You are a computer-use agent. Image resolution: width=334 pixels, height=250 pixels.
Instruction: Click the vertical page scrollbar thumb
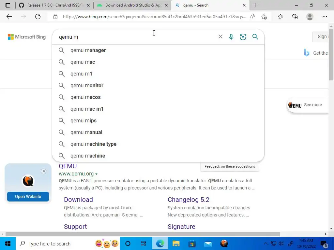click(331, 54)
